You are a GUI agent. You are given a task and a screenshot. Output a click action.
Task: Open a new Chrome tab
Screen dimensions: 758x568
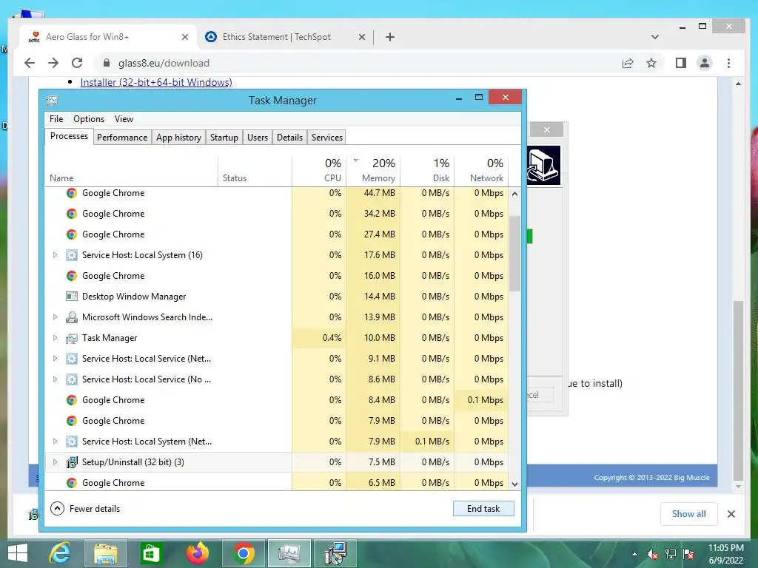point(389,37)
